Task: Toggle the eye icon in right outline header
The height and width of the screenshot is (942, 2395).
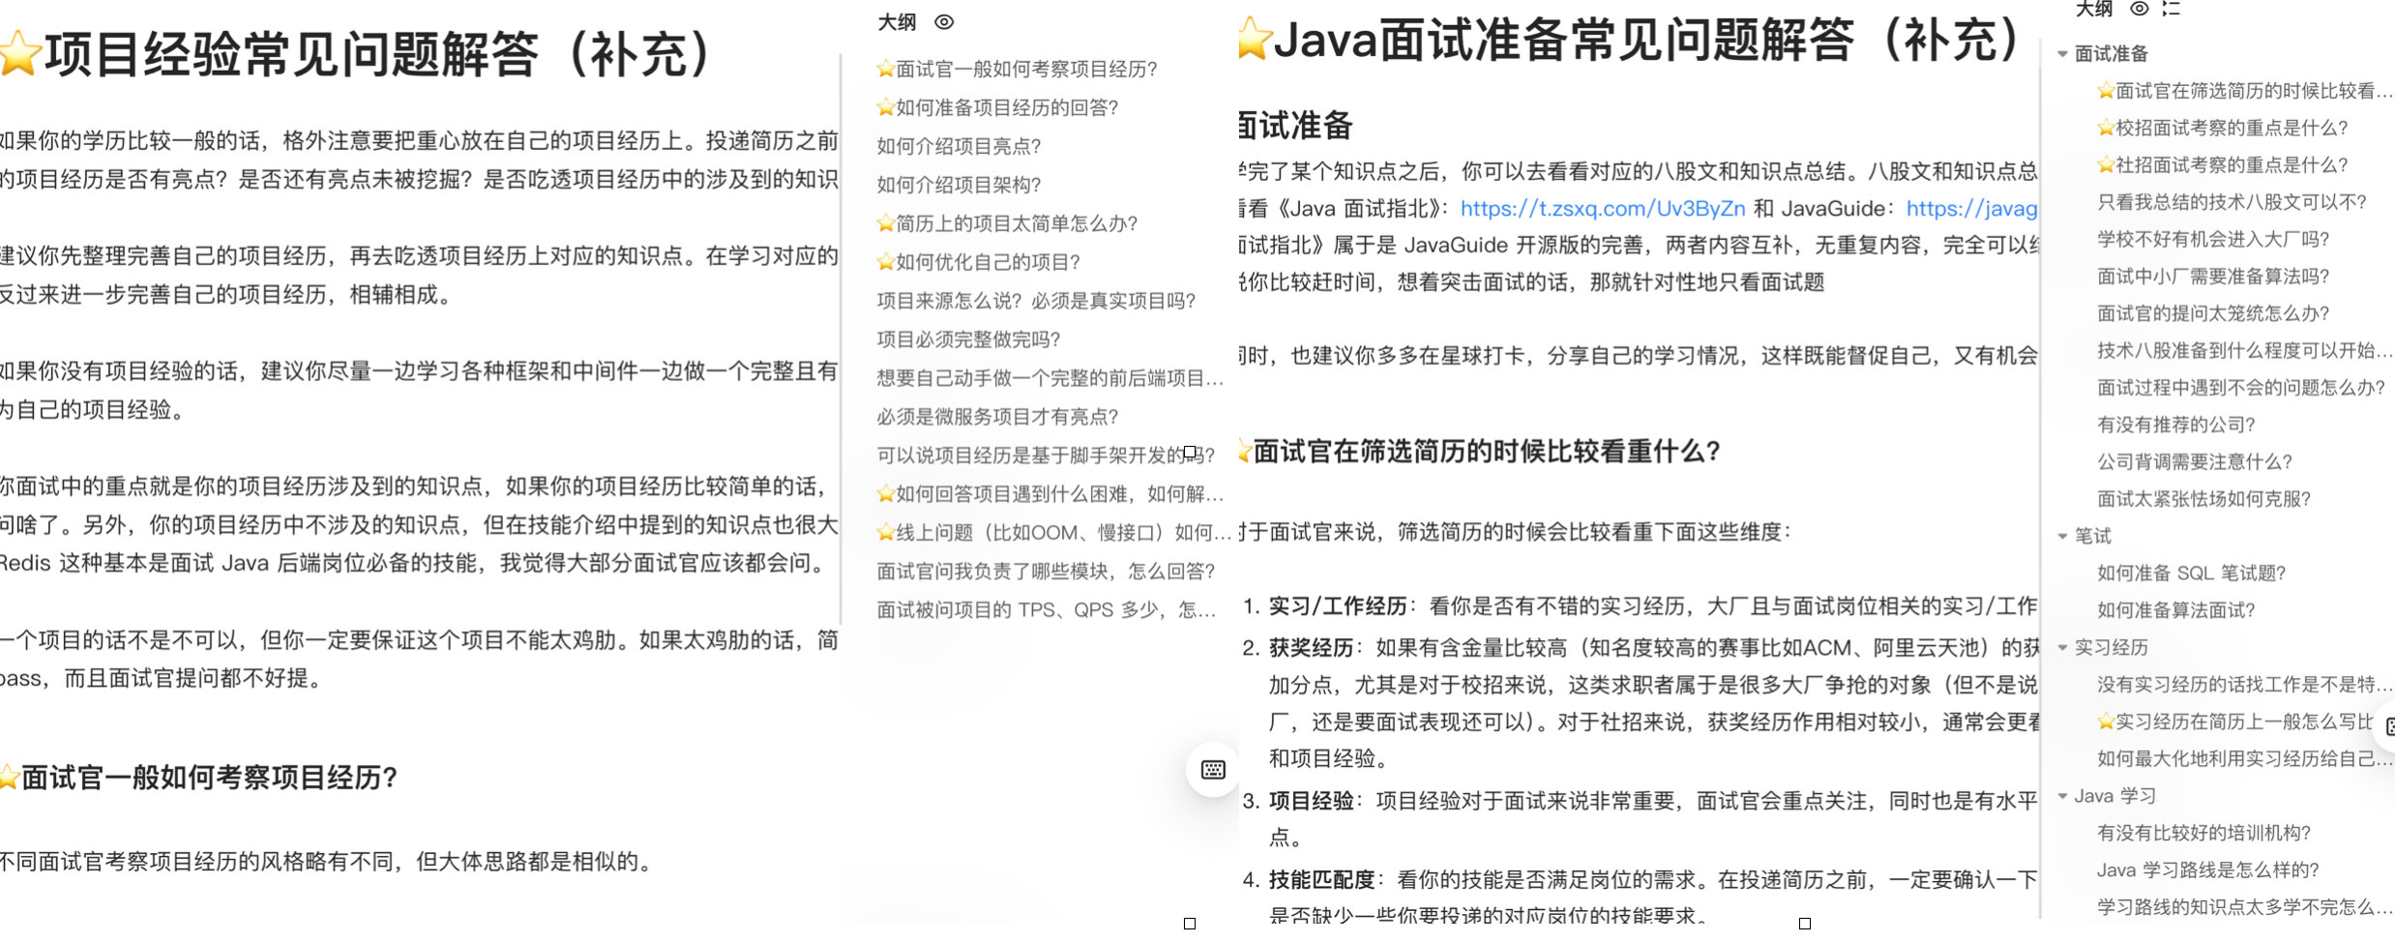Action: [x=2139, y=9]
